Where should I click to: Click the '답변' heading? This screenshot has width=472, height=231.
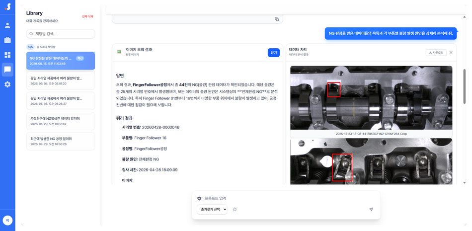(120, 76)
